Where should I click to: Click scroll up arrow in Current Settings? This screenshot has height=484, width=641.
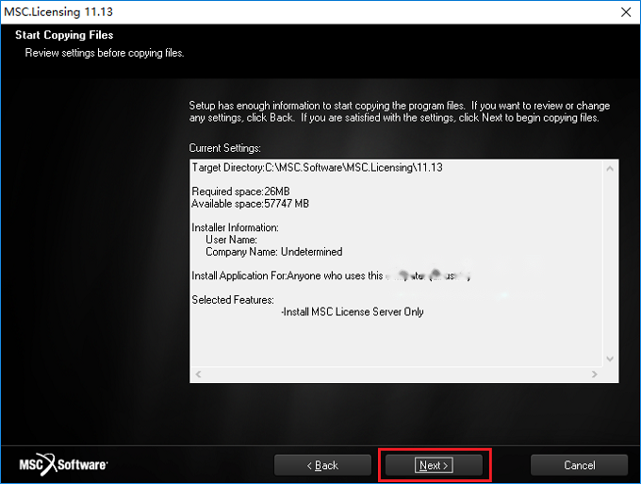610,169
